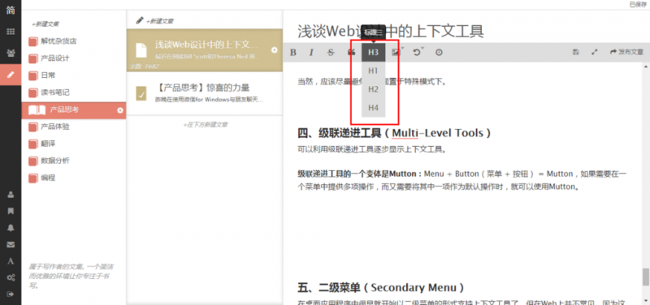
Task: Open notifications bell in sidebar
Action: click(11, 228)
